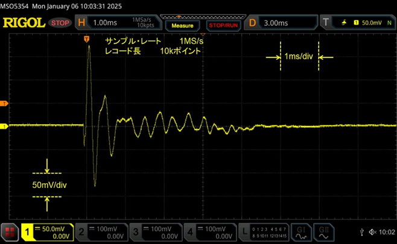397x244 pixels.
Task: Toggle the speaker mute icon
Action: coord(373,232)
